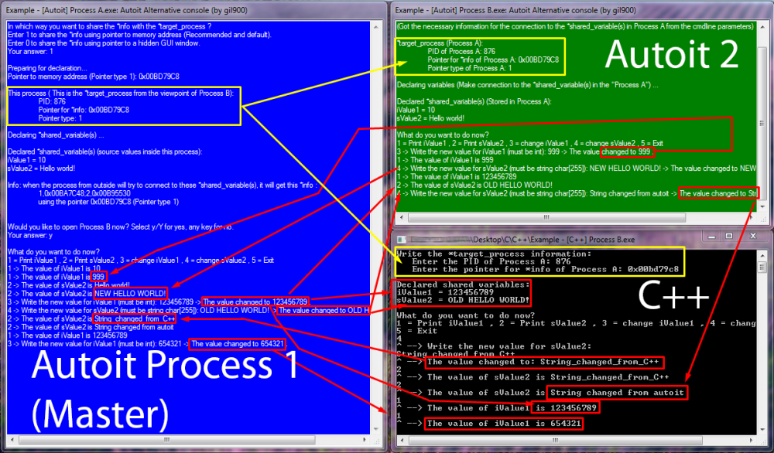Close the C++ Process B console window

[x=753, y=237]
